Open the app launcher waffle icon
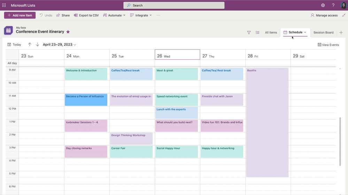The image size is (348, 195). click(x=4, y=5)
